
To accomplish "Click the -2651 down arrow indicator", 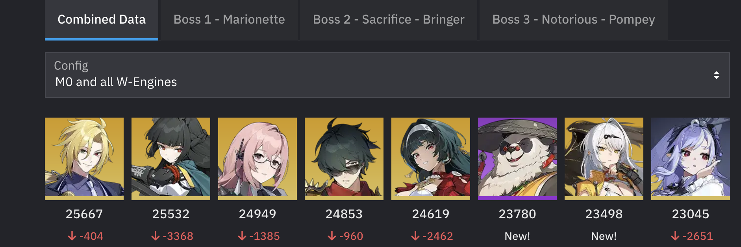I will click(x=675, y=236).
